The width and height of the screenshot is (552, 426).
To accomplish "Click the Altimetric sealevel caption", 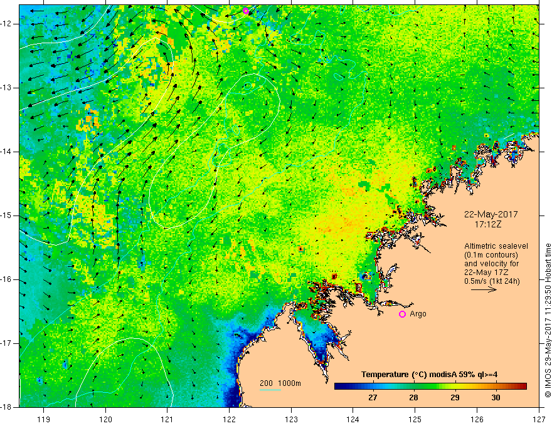I will 496,246.
